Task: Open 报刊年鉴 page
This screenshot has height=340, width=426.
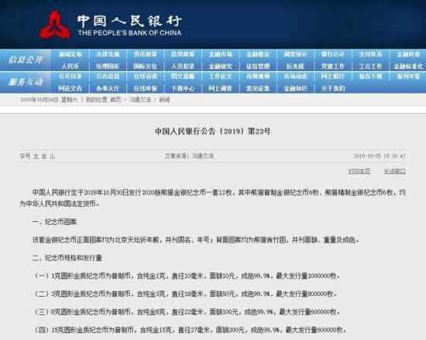Action: click(x=408, y=76)
